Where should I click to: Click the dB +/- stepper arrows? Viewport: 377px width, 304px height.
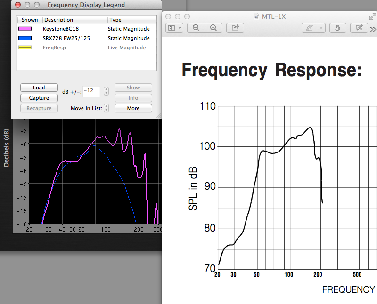106,91
